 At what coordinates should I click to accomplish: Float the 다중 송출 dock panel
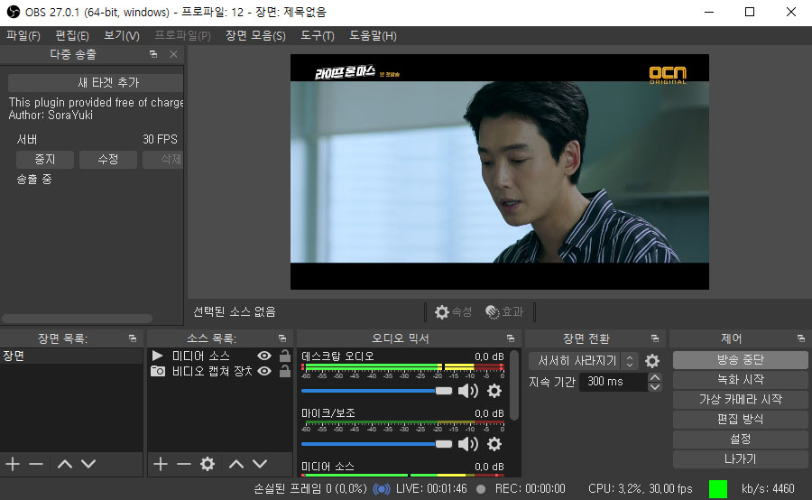[x=153, y=54]
